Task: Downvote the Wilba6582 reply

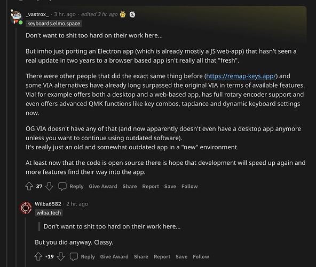Action: click(60, 256)
